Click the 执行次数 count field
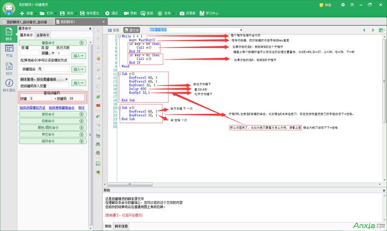 (x=63, y=53)
